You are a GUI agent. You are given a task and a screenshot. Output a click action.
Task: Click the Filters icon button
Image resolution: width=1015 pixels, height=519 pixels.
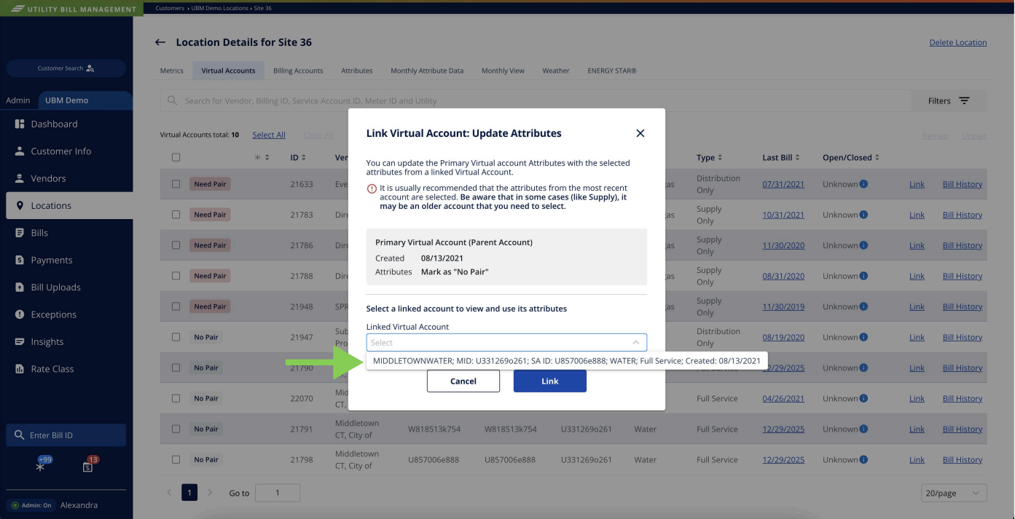click(964, 100)
